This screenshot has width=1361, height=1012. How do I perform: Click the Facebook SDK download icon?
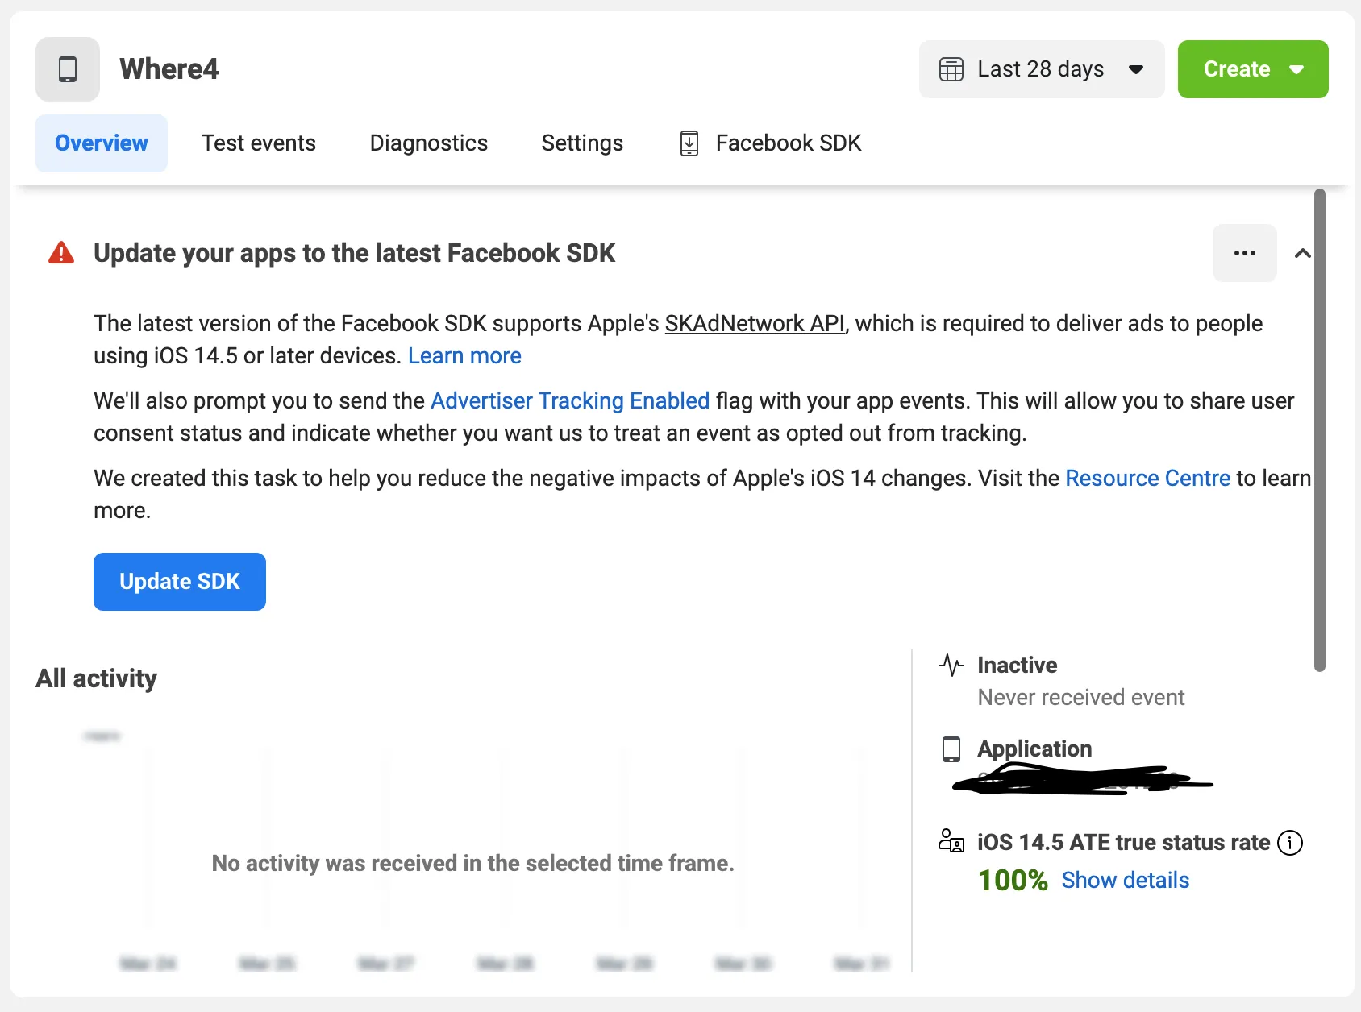pyautogui.click(x=689, y=143)
